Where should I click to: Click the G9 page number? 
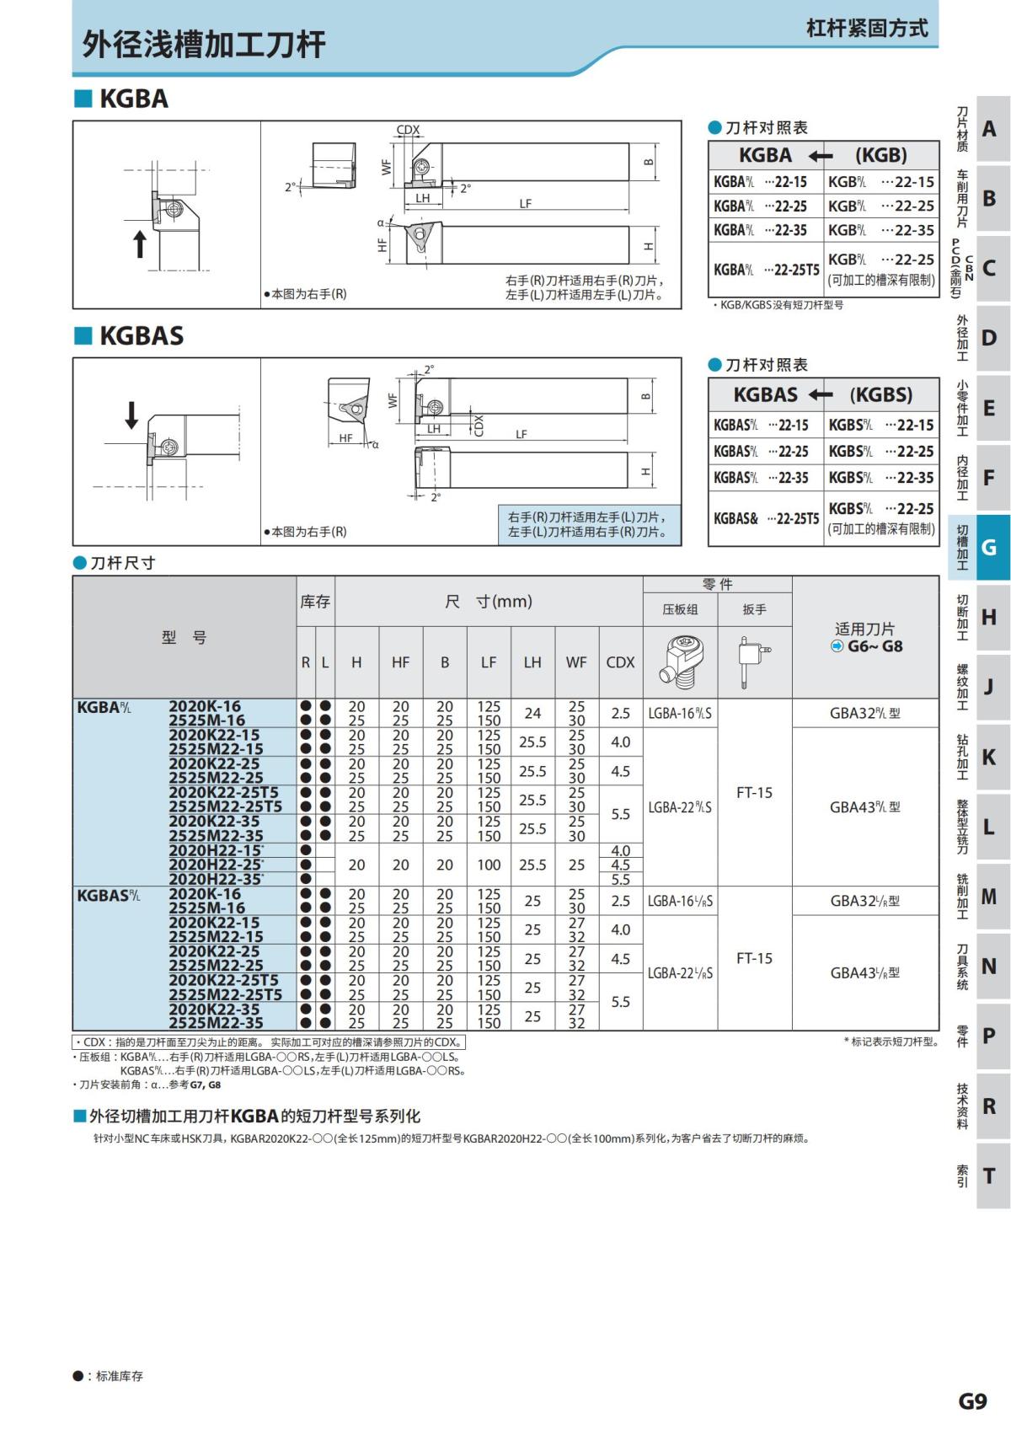972,1401
